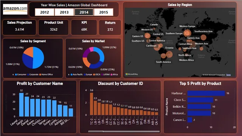
Task: Click the discount bar labeled 2.3
Action: (x=95, y=108)
